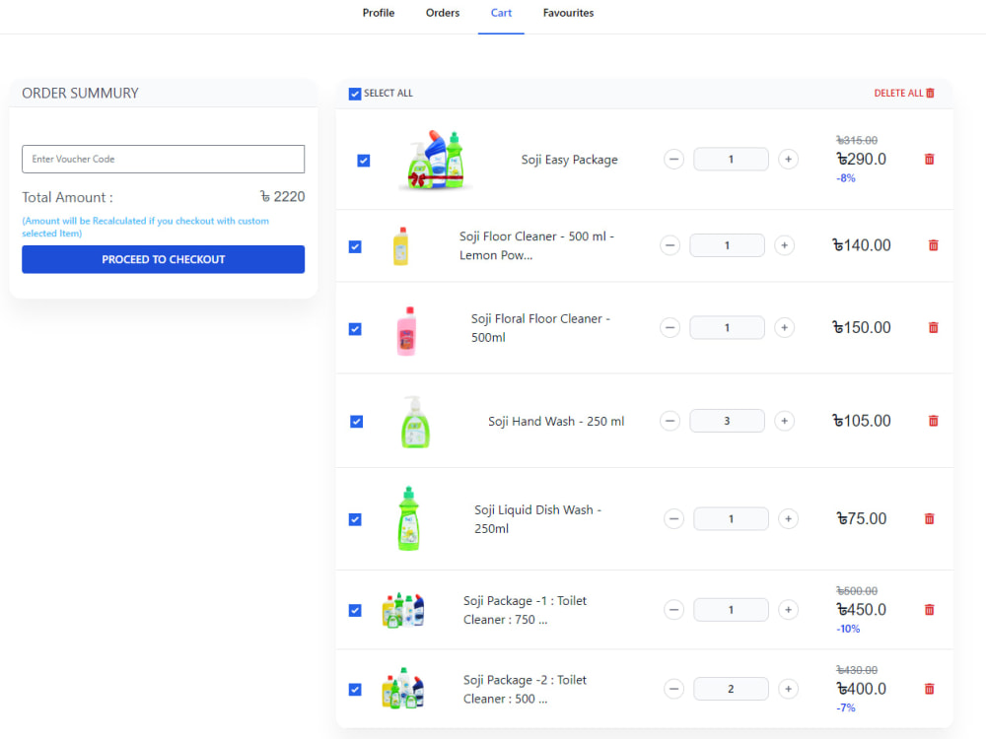This screenshot has height=739, width=986.
Task: Delete Soji Easy Package with trash icon
Action: [x=929, y=159]
